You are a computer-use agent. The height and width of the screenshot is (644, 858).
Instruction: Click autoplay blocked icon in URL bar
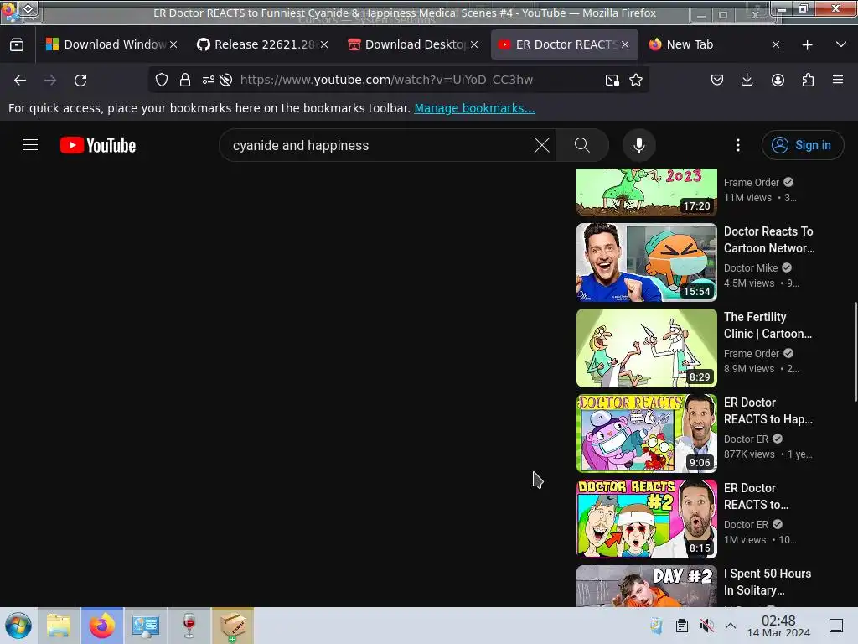click(225, 80)
